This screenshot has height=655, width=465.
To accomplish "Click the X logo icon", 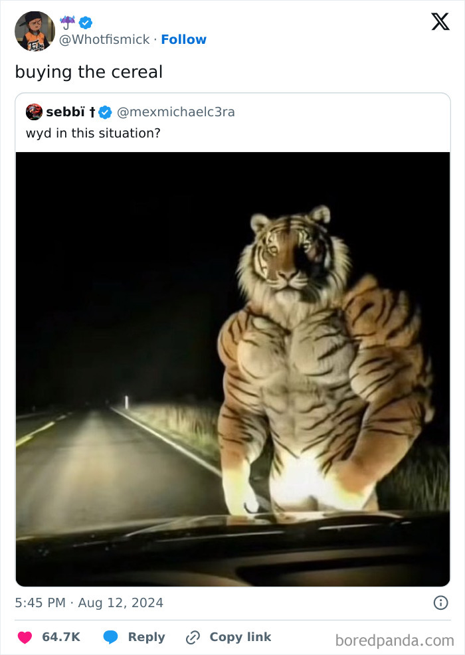I will pos(440,22).
